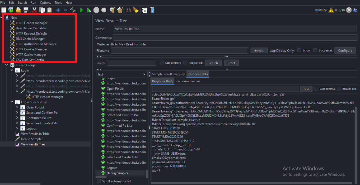This screenshot has width=360, height=185.
Task: Select HTTP Authorization Manager element
Action: coord(36,44)
